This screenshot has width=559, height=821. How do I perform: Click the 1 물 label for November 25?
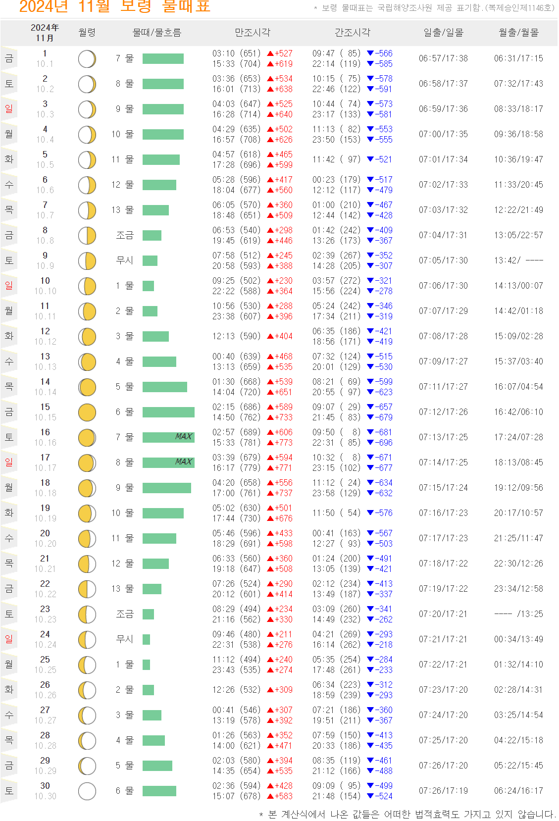tap(125, 665)
